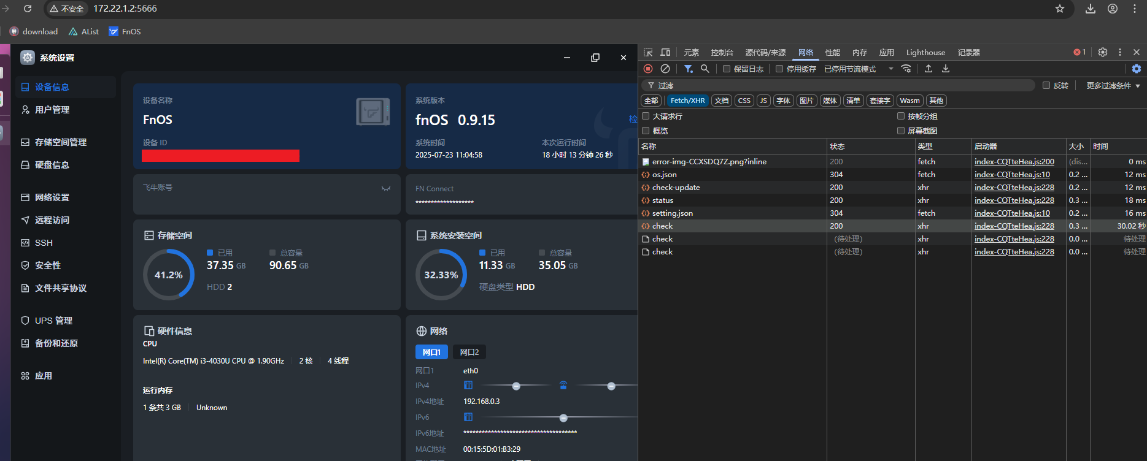The height and width of the screenshot is (461, 1147).
Task: Bookmark this page with star icon
Action: pyautogui.click(x=1060, y=9)
